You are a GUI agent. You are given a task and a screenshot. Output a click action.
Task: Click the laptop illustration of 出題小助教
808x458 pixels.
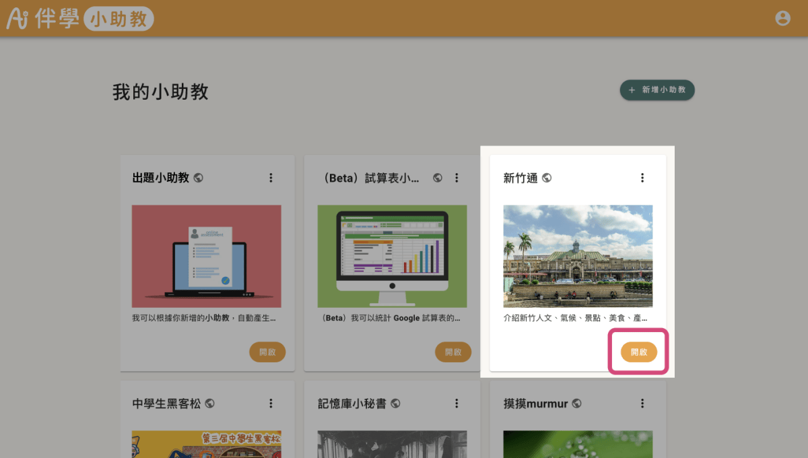pos(207,256)
